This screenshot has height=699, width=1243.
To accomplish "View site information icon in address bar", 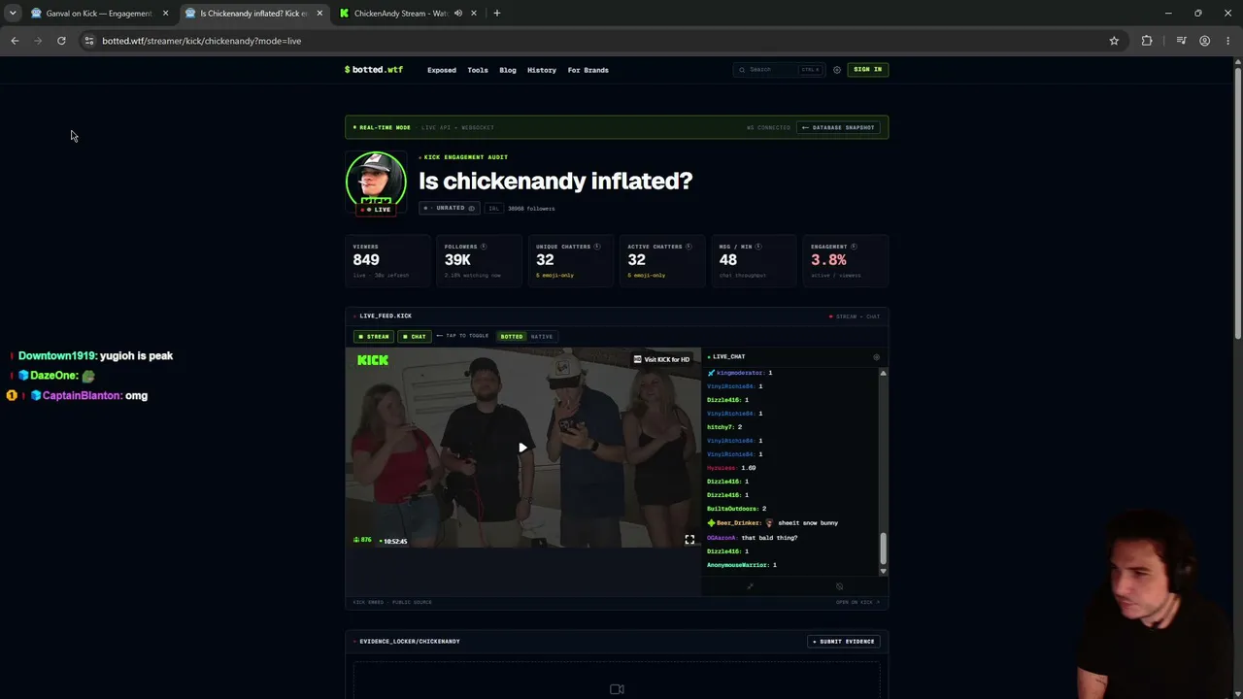I will click(x=88, y=41).
